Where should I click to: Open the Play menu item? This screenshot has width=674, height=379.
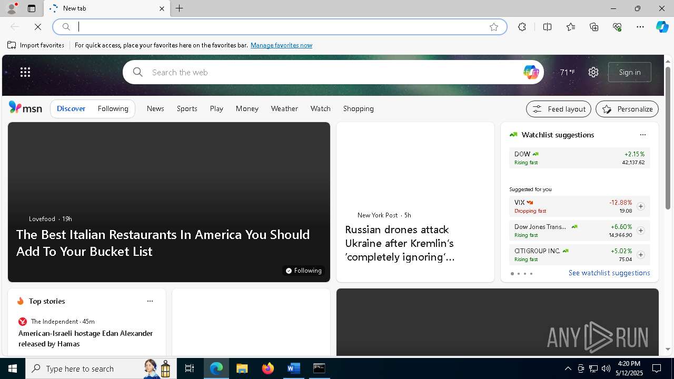click(216, 108)
